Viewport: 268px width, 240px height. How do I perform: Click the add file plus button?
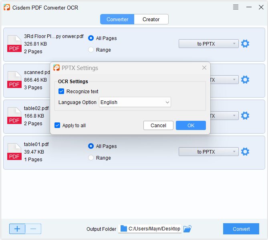point(17,229)
